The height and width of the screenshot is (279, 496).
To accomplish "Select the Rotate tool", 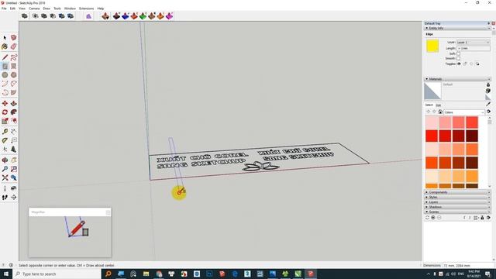I will pyautogui.click(x=5, y=112).
